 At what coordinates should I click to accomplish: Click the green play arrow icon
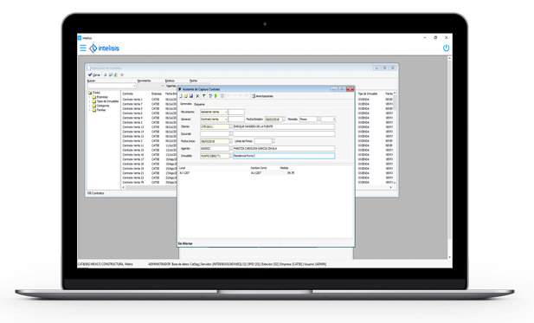coord(216,96)
